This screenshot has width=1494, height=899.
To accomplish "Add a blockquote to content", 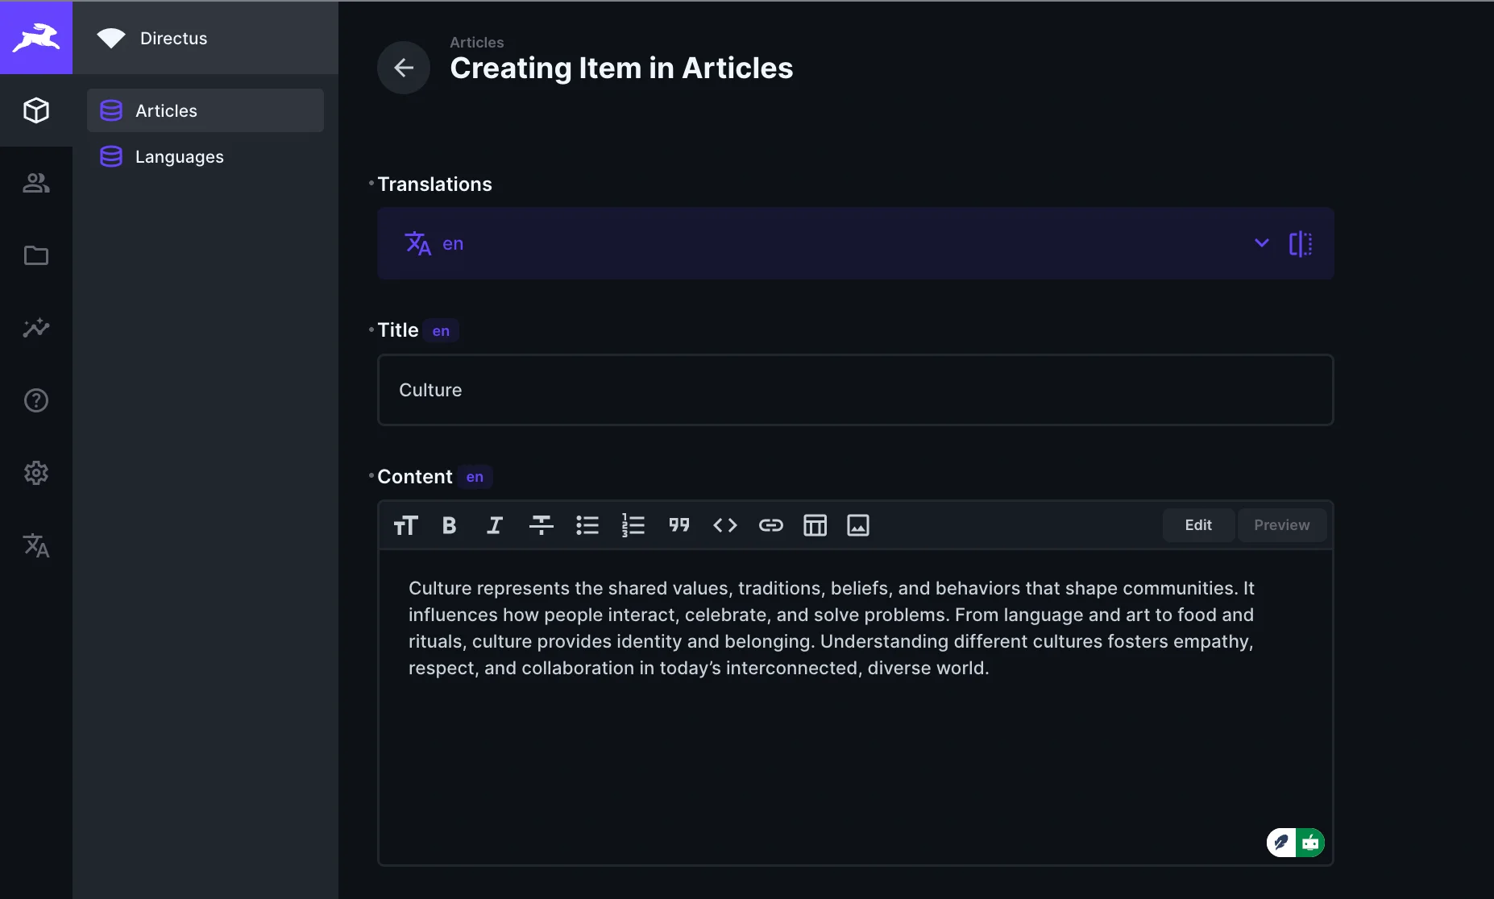I will [x=679, y=525].
